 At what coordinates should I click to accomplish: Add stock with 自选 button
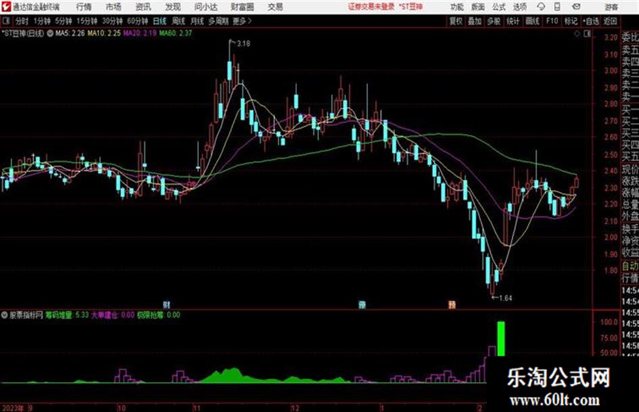point(590,21)
